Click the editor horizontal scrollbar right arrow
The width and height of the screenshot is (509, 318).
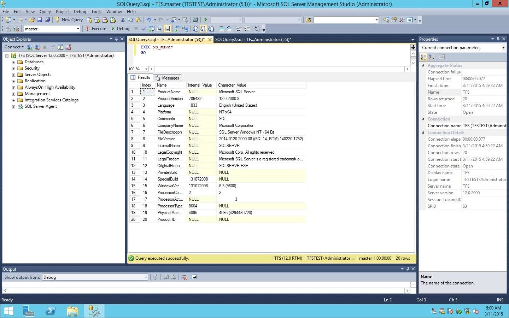tap(407, 69)
